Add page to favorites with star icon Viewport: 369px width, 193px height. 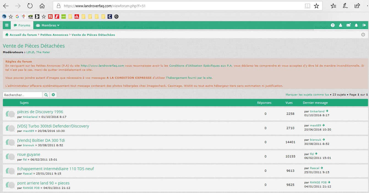click(316, 6)
